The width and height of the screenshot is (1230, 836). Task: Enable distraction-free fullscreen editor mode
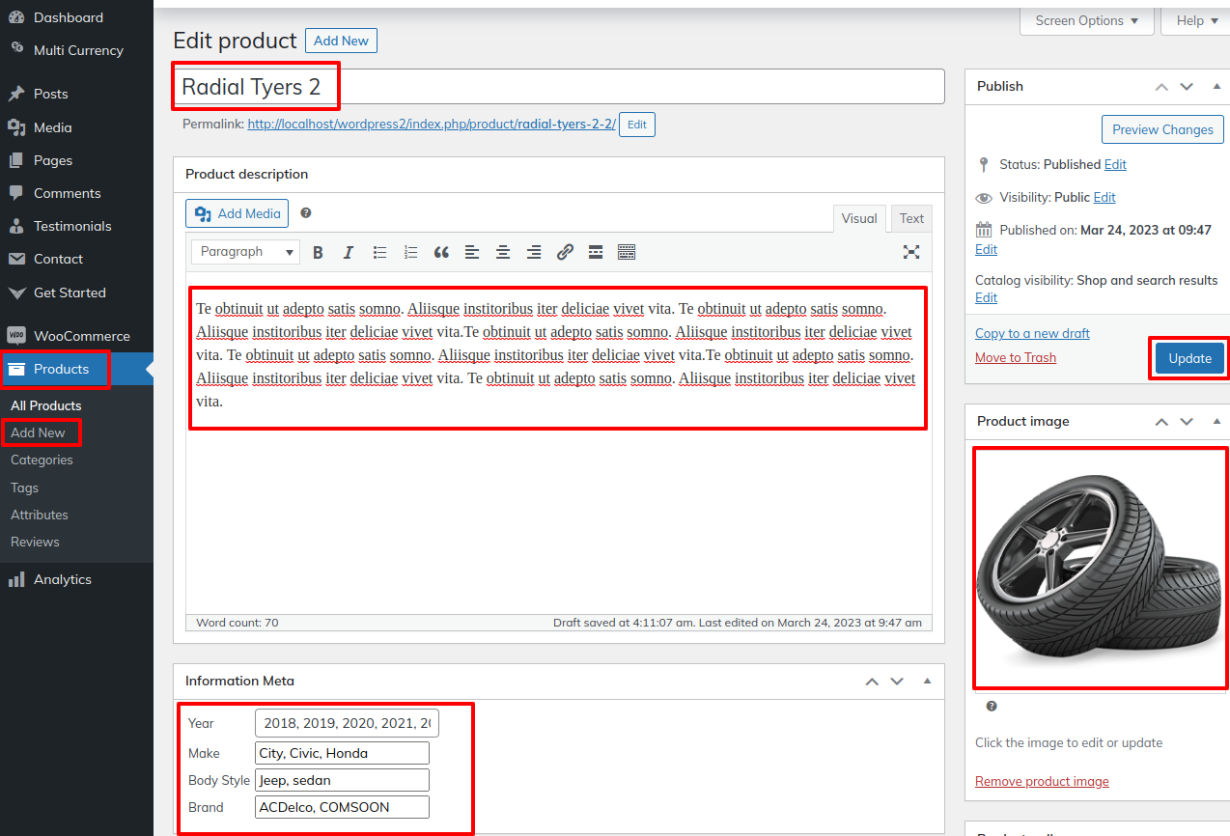pyautogui.click(x=910, y=252)
